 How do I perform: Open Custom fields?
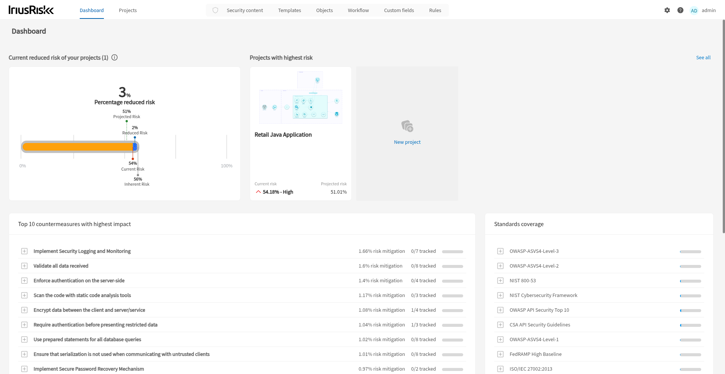[x=399, y=10]
